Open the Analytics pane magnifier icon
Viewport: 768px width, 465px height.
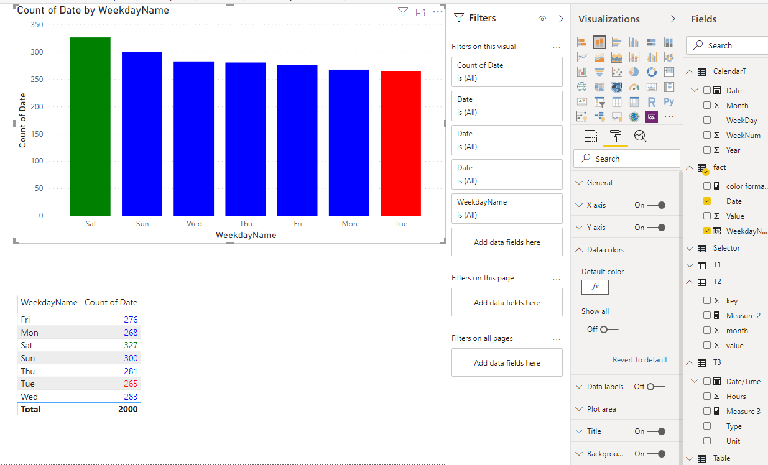coord(640,136)
